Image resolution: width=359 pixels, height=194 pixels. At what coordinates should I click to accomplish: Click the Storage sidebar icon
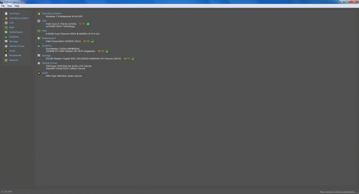[x=6, y=42]
